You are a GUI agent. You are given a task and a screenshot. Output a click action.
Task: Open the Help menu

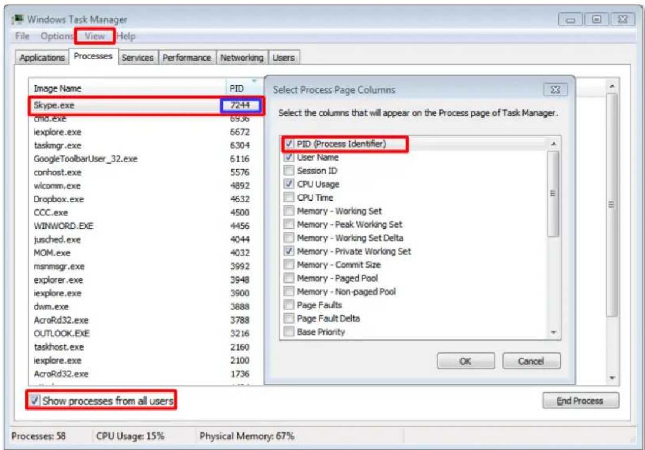pos(126,36)
